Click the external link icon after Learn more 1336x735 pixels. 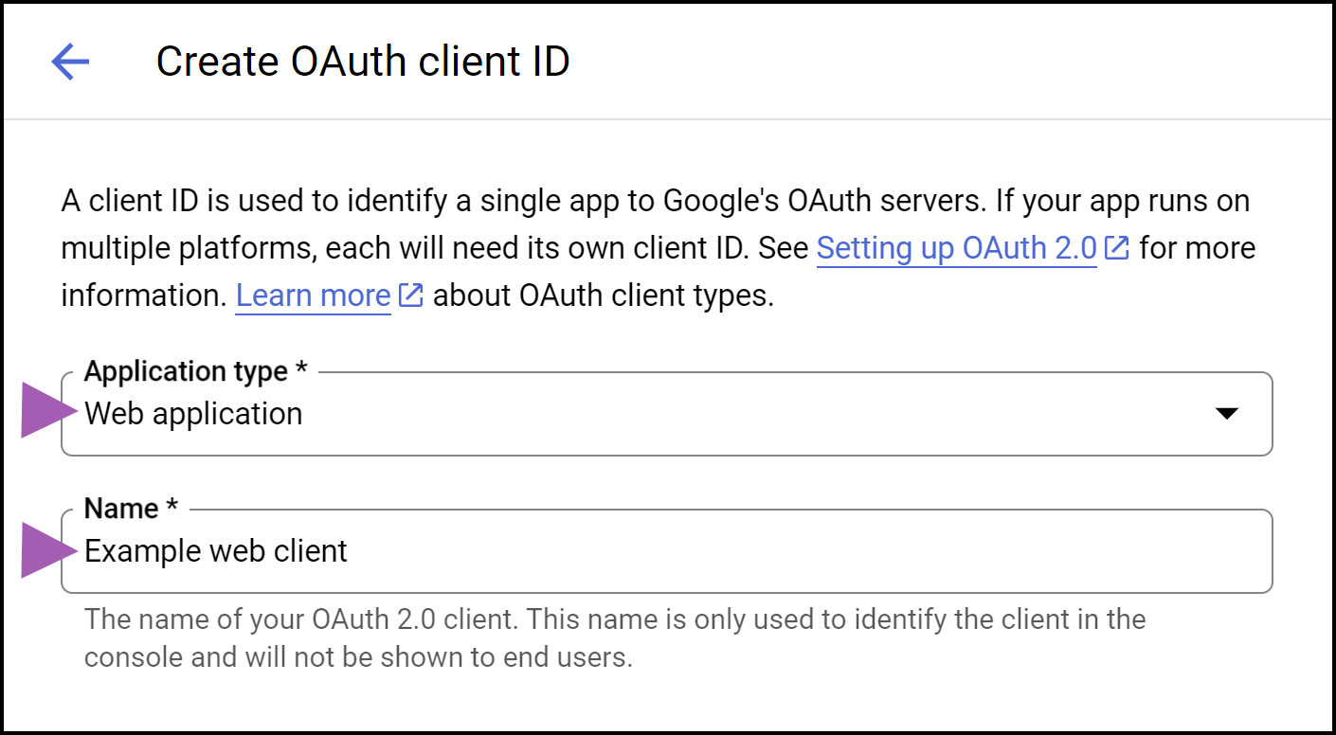(x=409, y=295)
